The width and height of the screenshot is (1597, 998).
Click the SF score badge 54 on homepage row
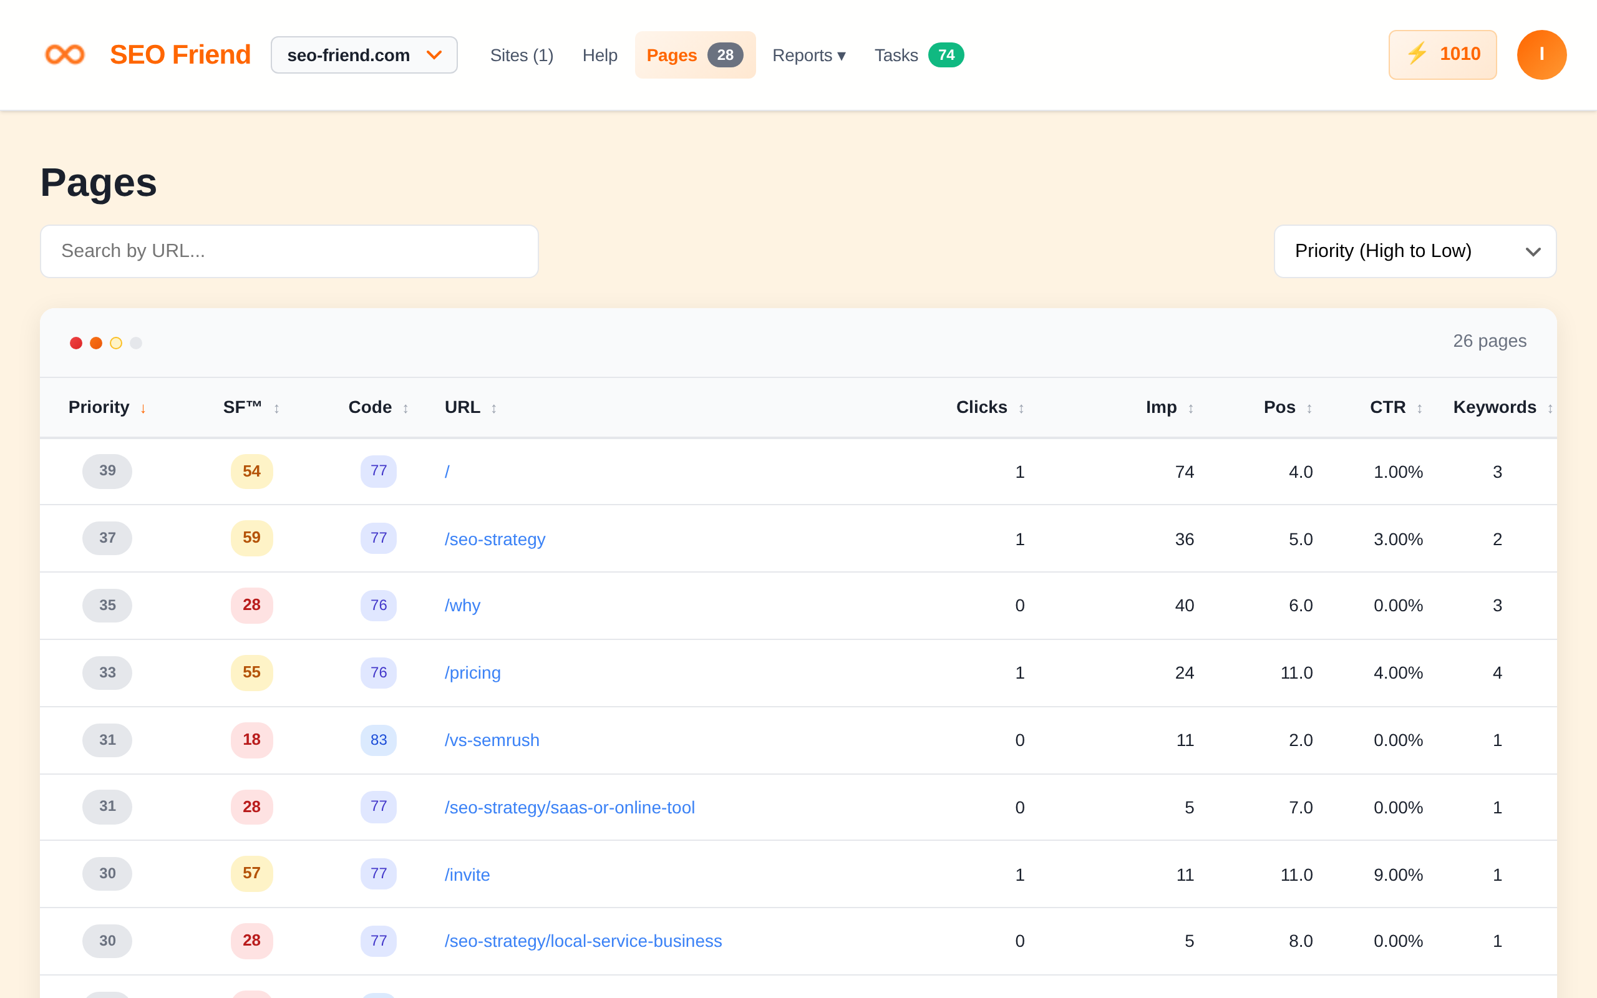coord(251,470)
